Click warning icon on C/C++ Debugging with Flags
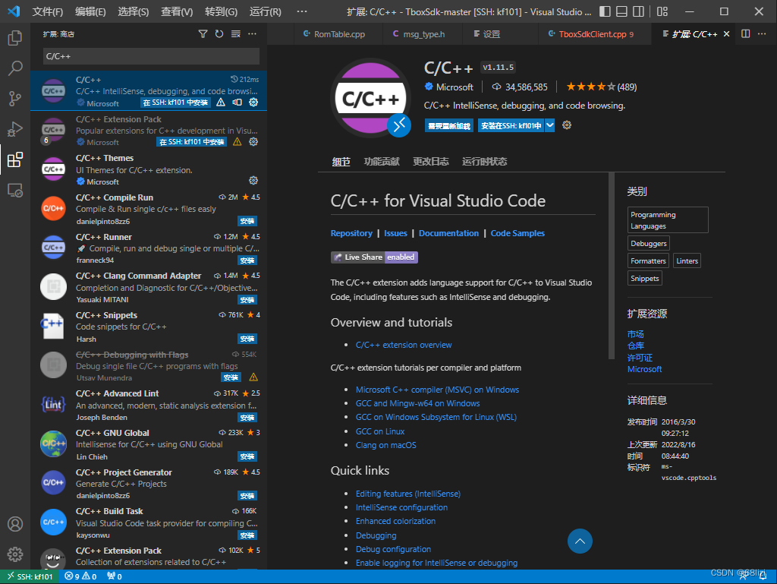This screenshot has width=777, height=584. coord(253,377)
